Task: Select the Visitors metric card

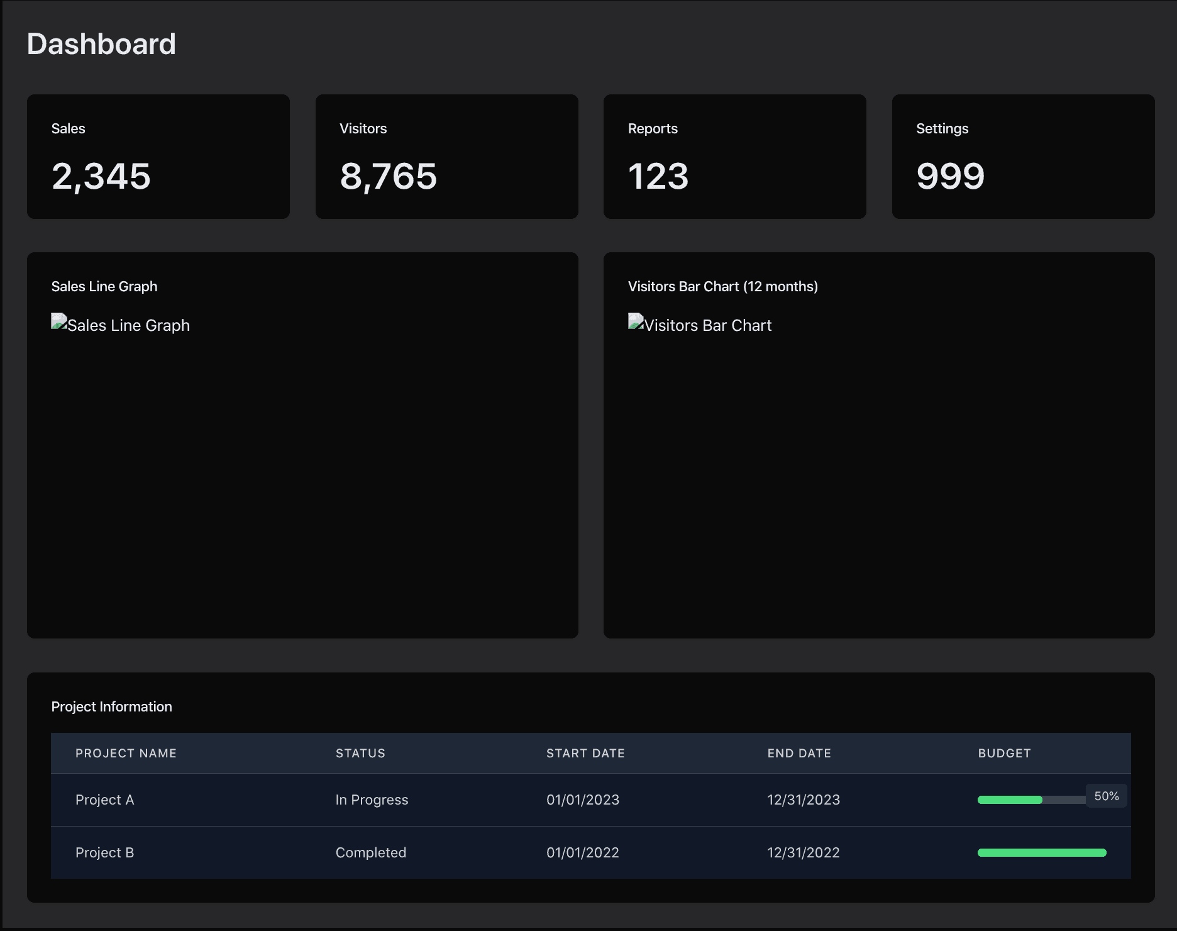Action: pos(446,156)
